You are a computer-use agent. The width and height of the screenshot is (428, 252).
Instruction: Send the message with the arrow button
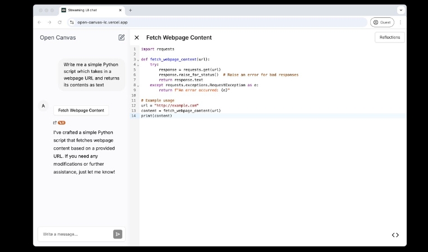tap(117, 234)
